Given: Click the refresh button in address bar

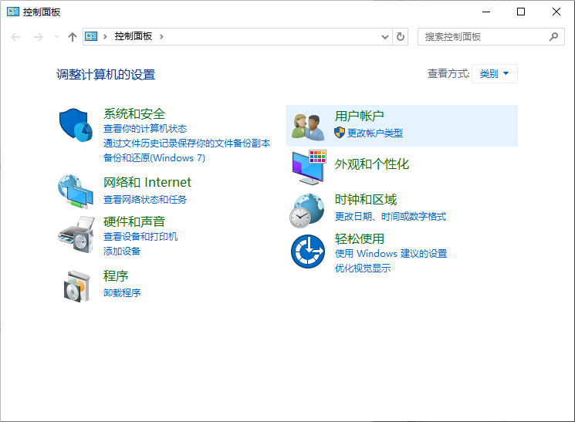Looking at the screenshot, I should (401, 37).
